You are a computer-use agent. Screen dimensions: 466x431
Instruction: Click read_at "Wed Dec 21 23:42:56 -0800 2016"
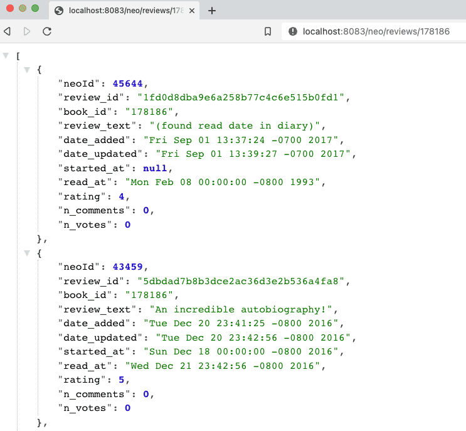pyautogui.click(x=222, y=366)
